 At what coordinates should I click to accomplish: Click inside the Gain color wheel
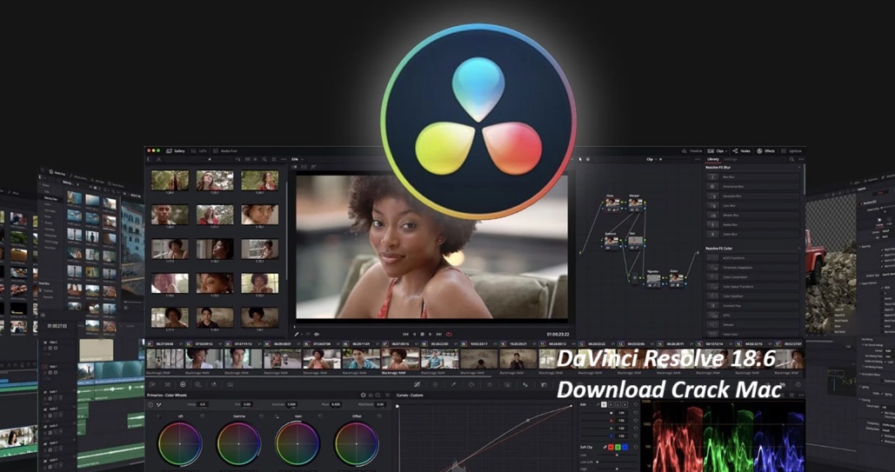[297, 443]
